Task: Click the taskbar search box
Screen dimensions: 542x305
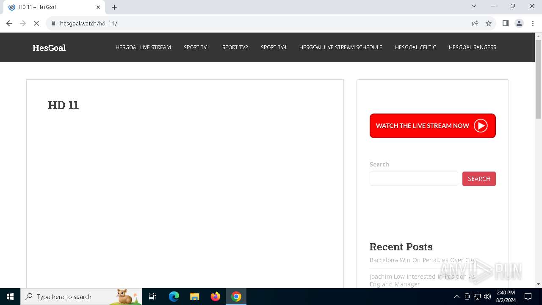Action: (x=81, y=297)
